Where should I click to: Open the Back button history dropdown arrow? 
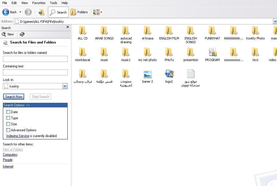[x=20, y=12]
